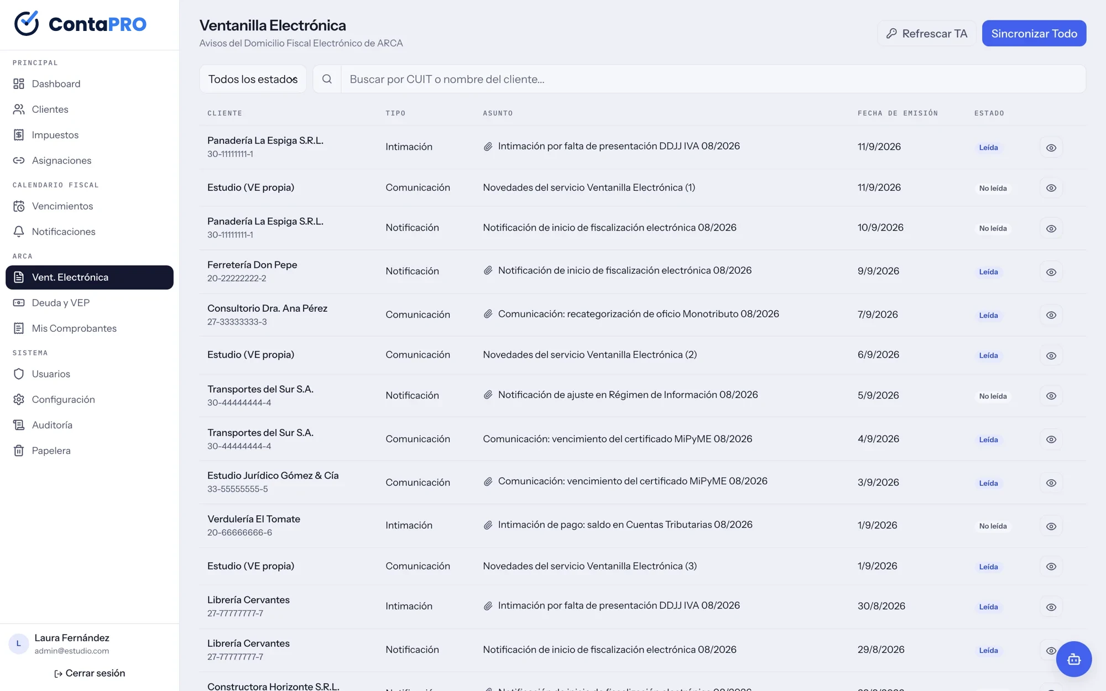Click attachment icon on Régimen de Información notice
The image size is (1106, 691).
(x=488, y=395)
